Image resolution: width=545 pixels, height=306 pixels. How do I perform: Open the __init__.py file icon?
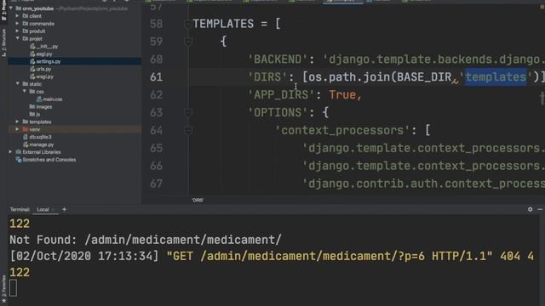(x=32, y=47)
